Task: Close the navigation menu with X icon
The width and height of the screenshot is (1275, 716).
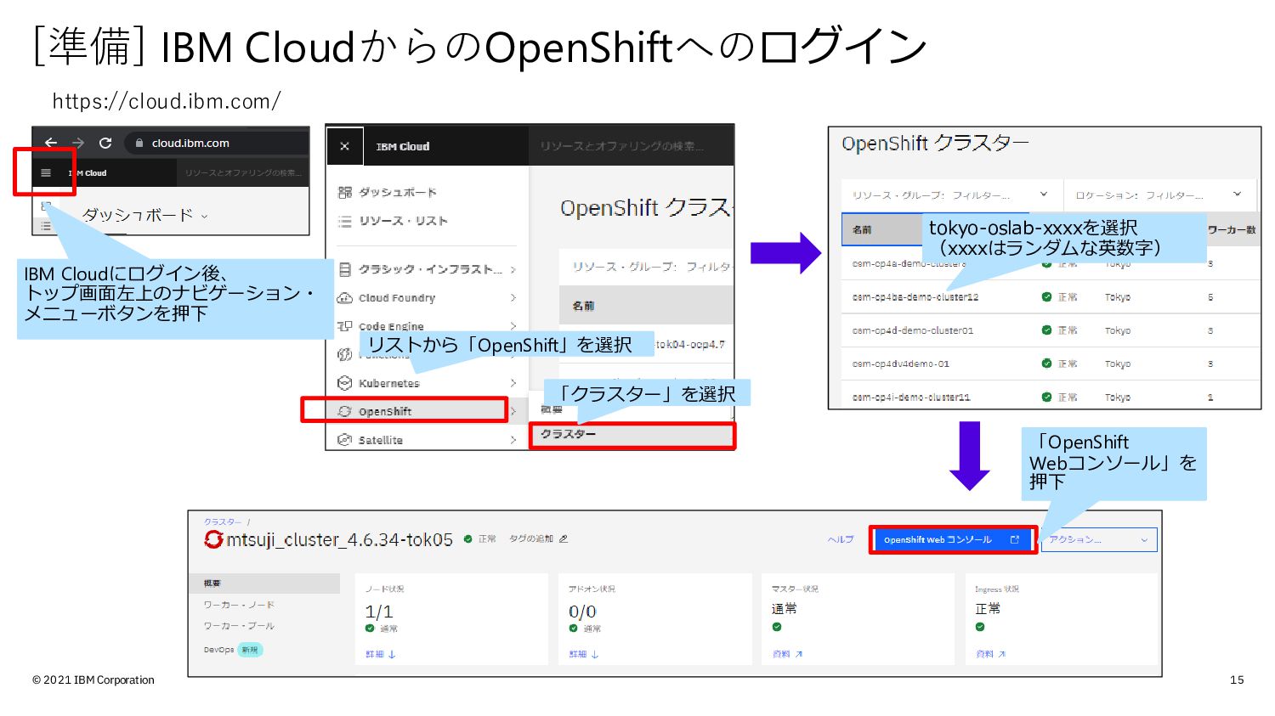Action: [x=344, y=146]
